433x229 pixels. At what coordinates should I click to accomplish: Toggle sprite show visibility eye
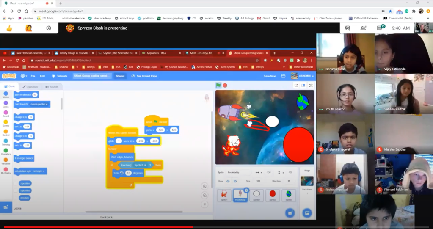[228, 181]
